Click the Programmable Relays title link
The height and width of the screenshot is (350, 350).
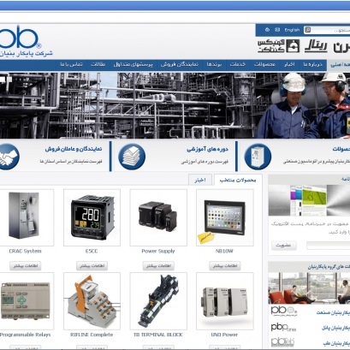25,335
